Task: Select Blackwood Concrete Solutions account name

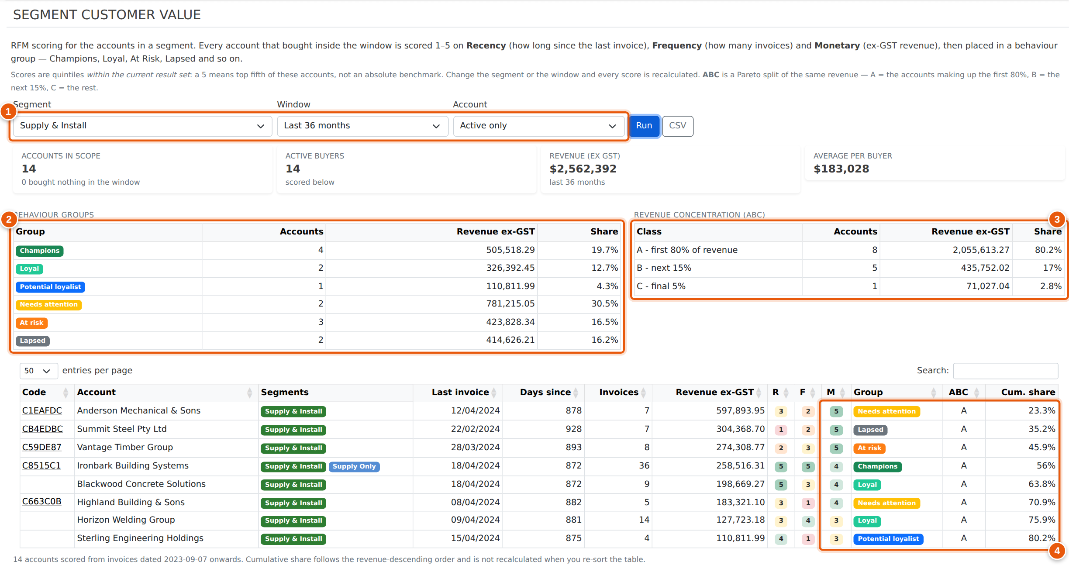Action: [141, 484]
